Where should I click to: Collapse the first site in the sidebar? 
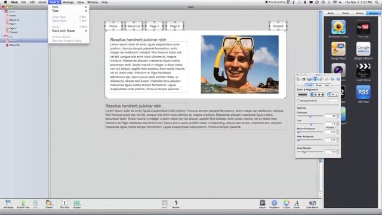3,11
